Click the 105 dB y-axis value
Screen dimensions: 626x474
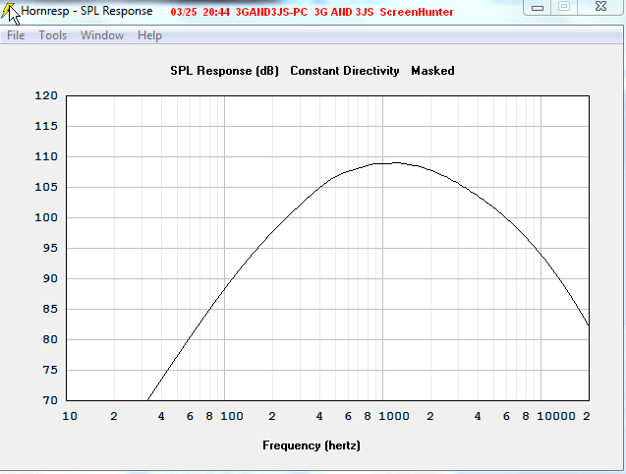(x=46, y=187)
